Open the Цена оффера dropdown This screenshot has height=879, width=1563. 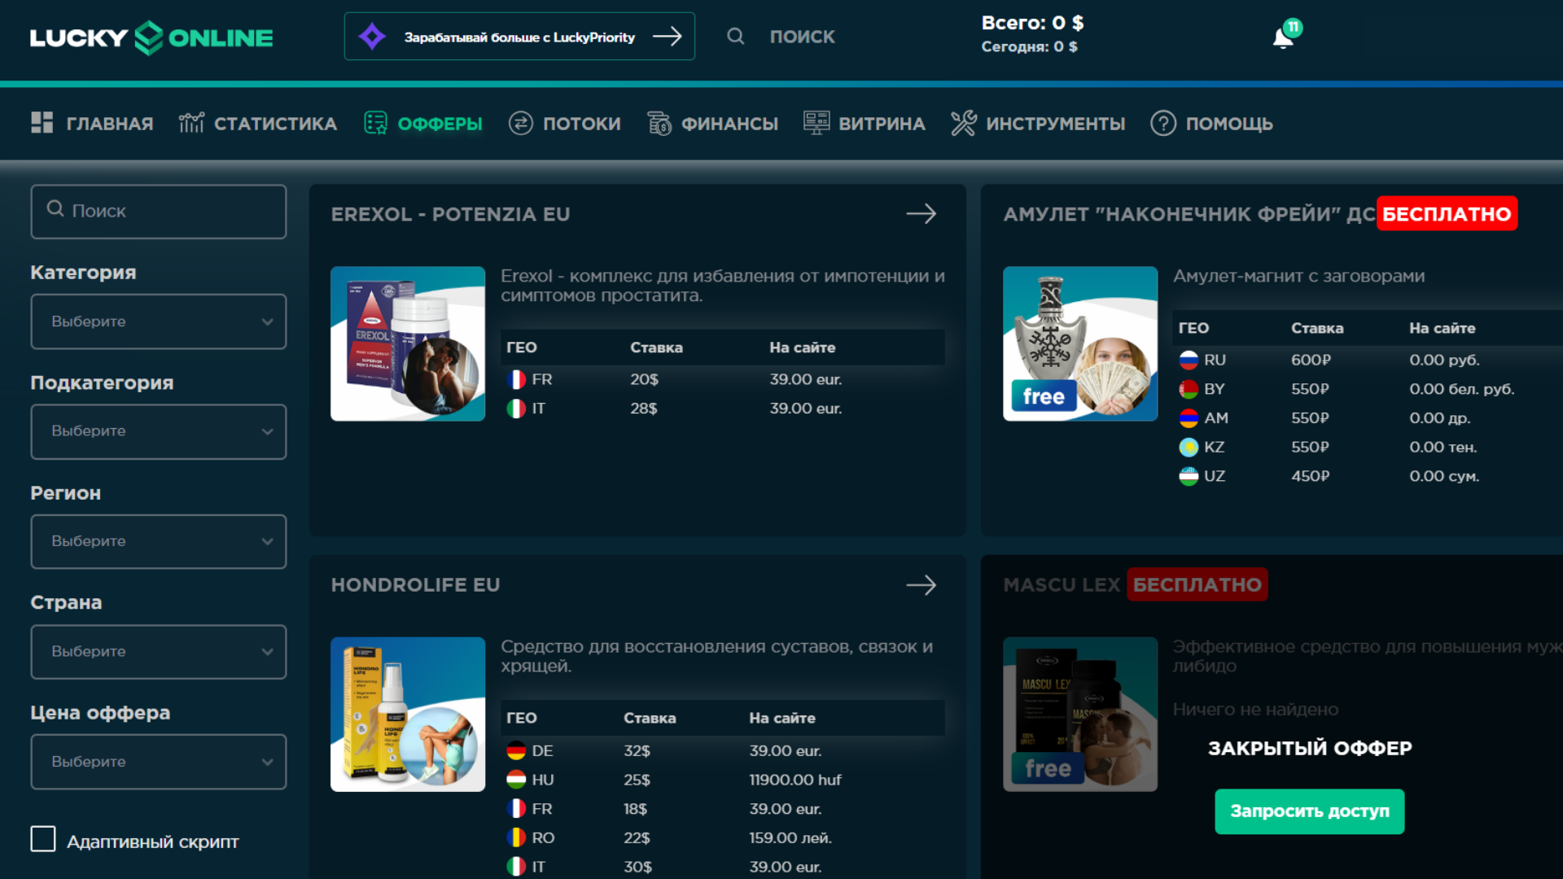pos(159,762)
